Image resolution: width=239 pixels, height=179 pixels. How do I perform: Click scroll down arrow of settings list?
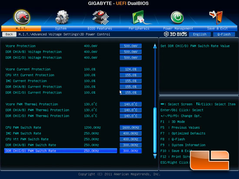click(x=155, y=156)
